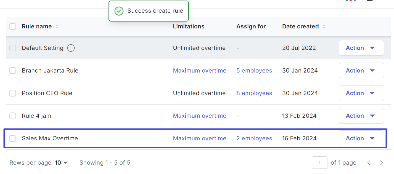The width and height of the screenshot is (394, 174).
Task: Open the Action button for Rule 4 jam
Action: [x=361, y=116]
